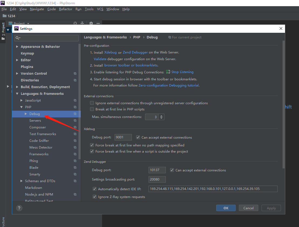Open the Navigate menu

pos(37,9)
